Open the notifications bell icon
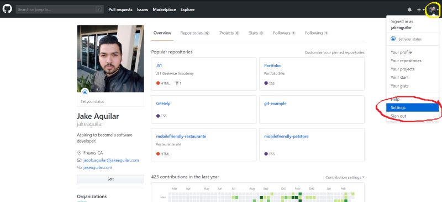Image resolution: width=442 pixels, height=202 pixels. click(x=409, y=9)
